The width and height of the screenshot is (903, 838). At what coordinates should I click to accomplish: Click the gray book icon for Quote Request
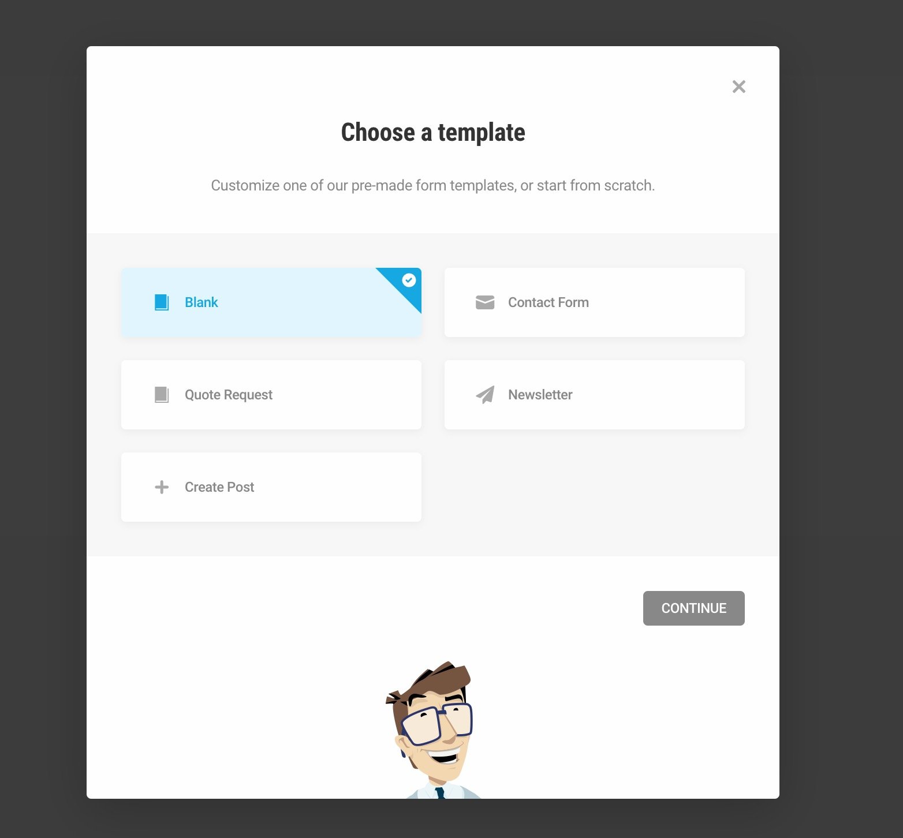(162, 395)
